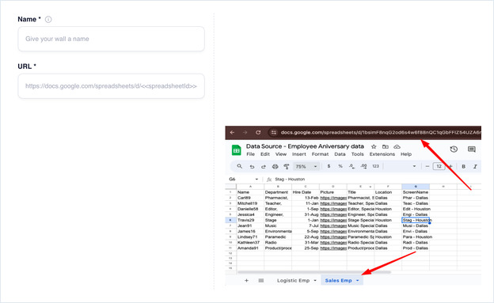Select the cell Travis29
Image resolution: width=494 pixels, height=303 pixels.
pyautogui.click(x=250, y=220)
